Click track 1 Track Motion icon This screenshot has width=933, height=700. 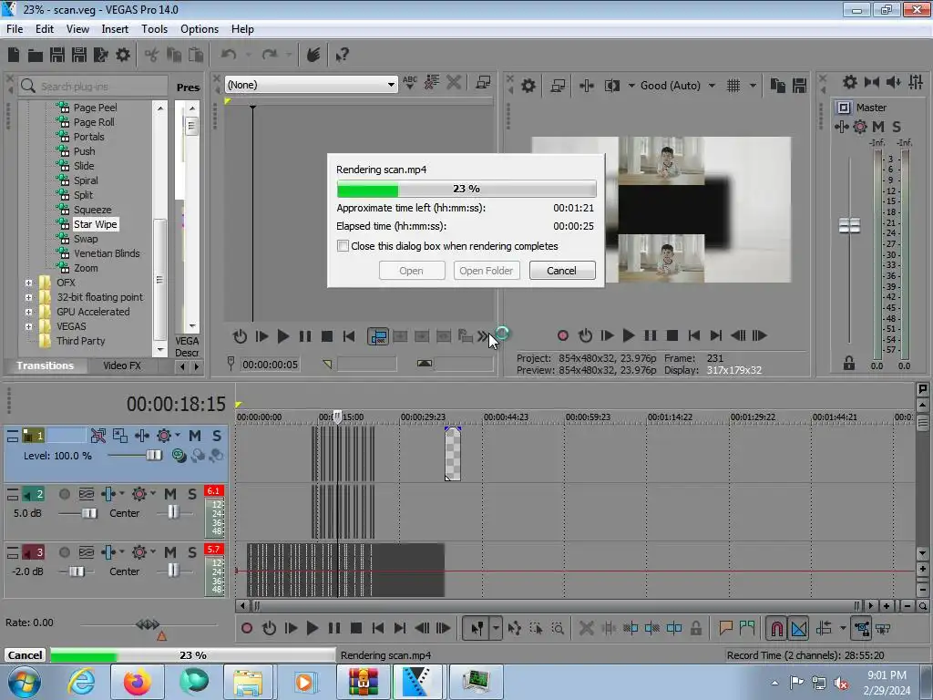[x=120, y=436]
